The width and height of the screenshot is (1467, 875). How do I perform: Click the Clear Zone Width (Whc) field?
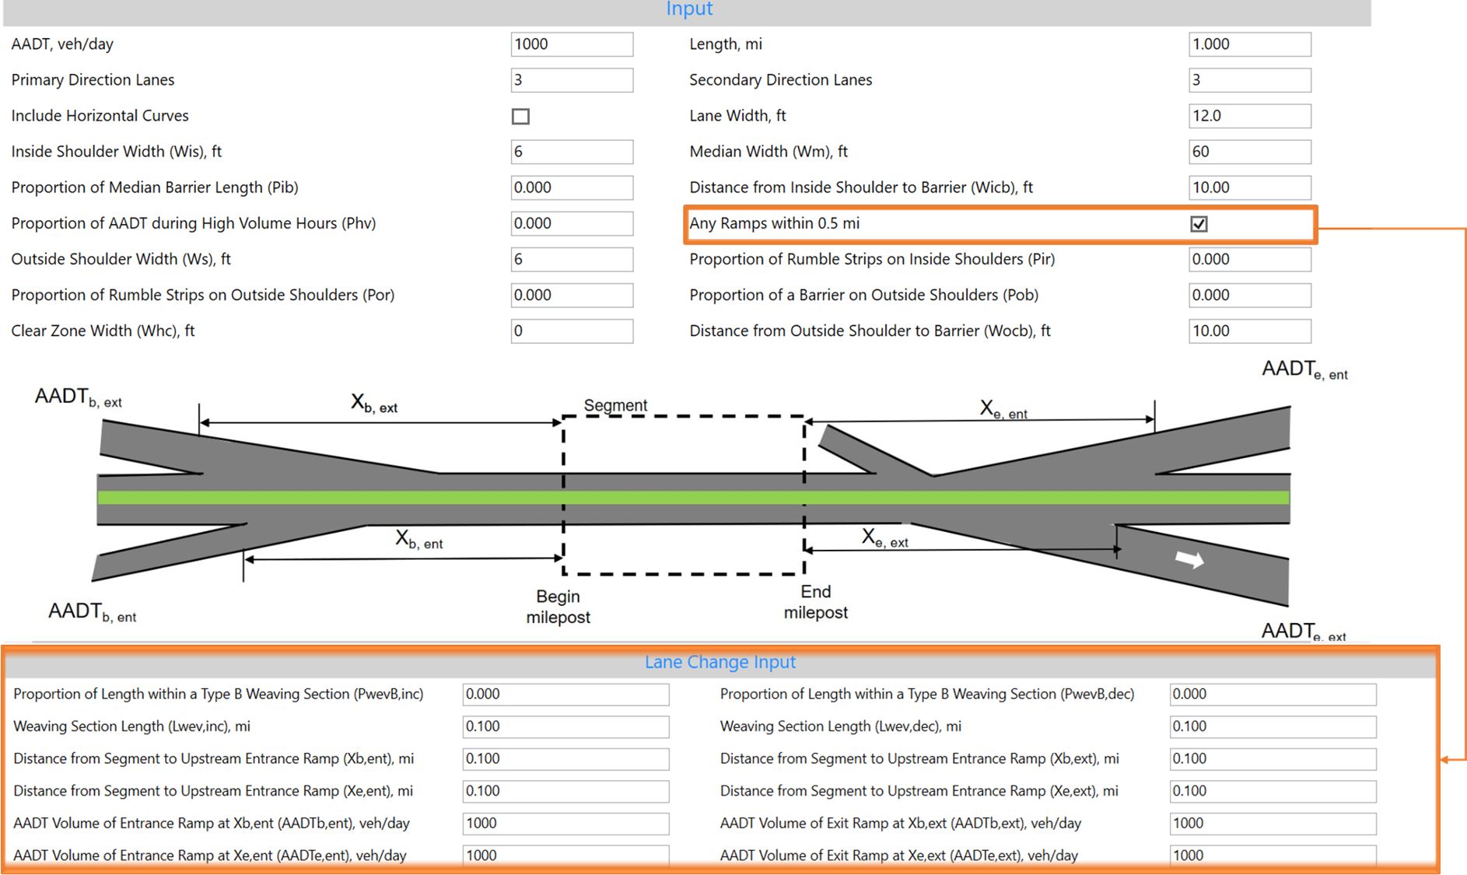[x=571, y=331]
